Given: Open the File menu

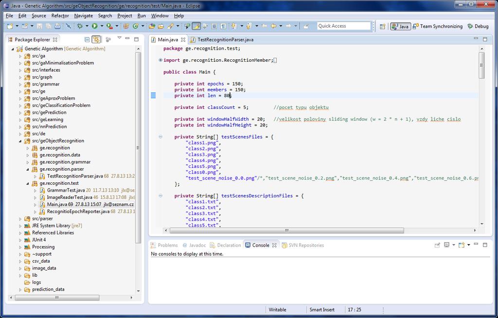Looking at the screenshot, I should 10,16.
